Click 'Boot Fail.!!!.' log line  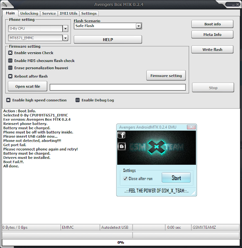click(14, 162)
